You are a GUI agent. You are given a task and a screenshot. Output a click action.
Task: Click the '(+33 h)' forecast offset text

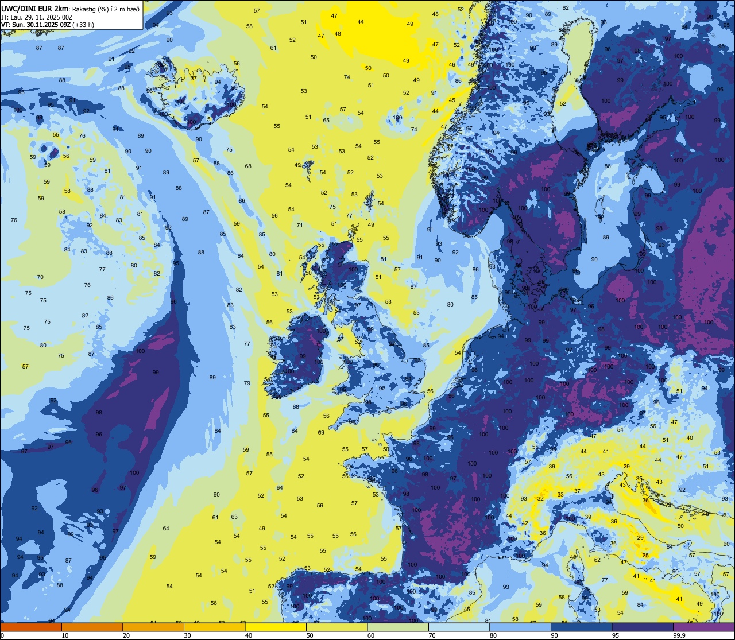[83, 25]
